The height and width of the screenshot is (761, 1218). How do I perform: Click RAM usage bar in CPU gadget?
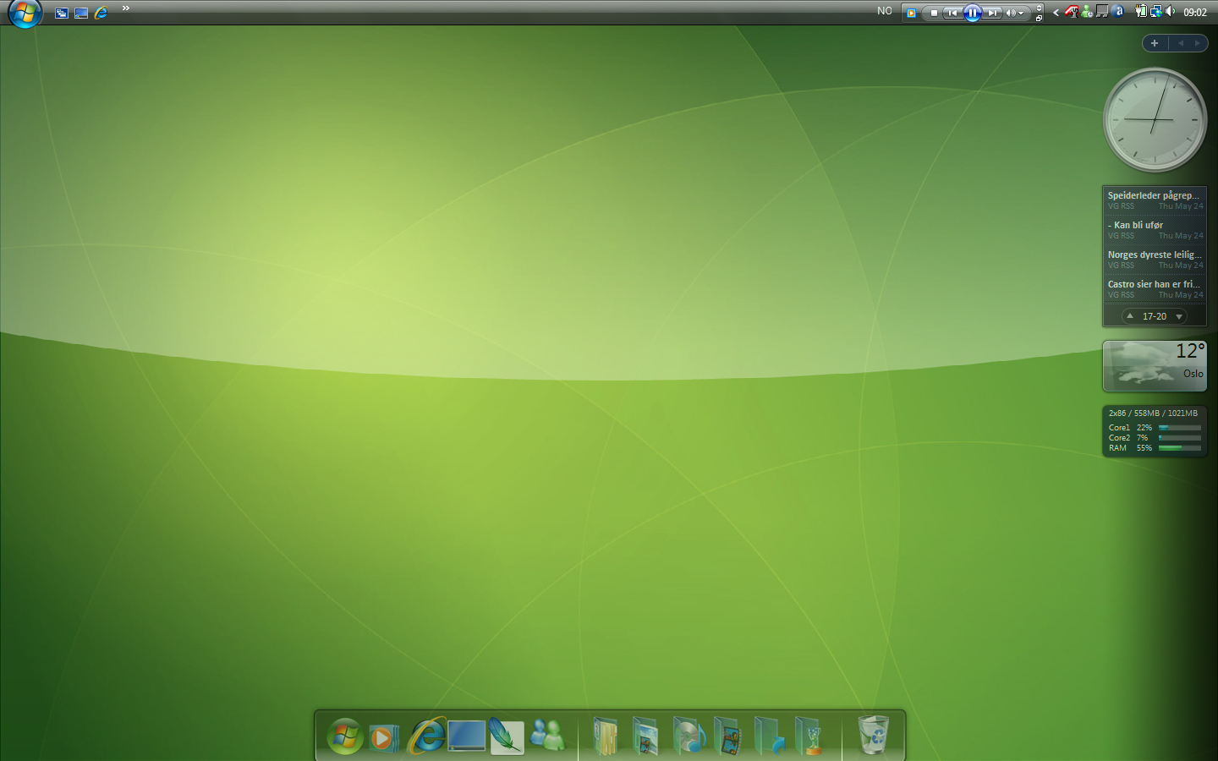click(x=1180, y=448)
